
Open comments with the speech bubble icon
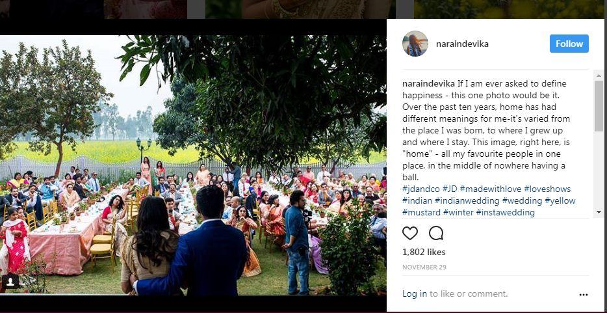[x=436, y=233]
